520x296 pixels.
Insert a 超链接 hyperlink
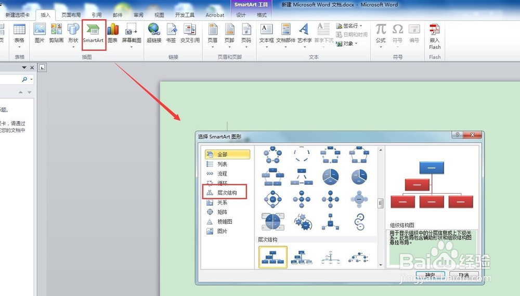point(154,33)
